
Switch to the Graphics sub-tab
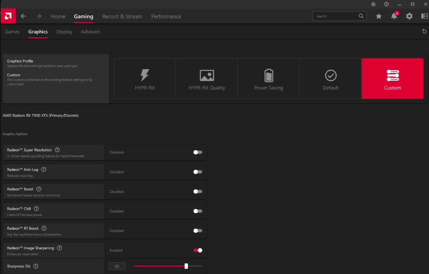point(38,32)
